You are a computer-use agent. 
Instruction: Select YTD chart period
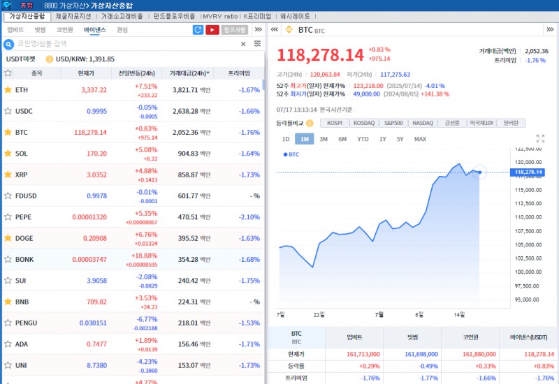[x=363, y=139]
